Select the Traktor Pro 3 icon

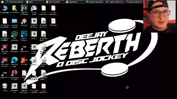click(24, 49)
